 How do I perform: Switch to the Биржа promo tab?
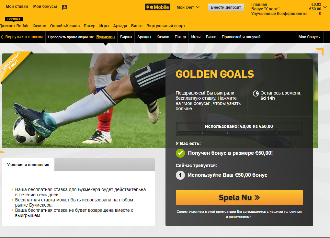(126, 37)
